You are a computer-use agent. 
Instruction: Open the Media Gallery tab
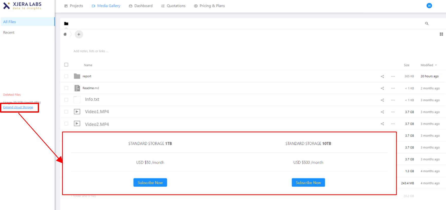tap(106, 6)
